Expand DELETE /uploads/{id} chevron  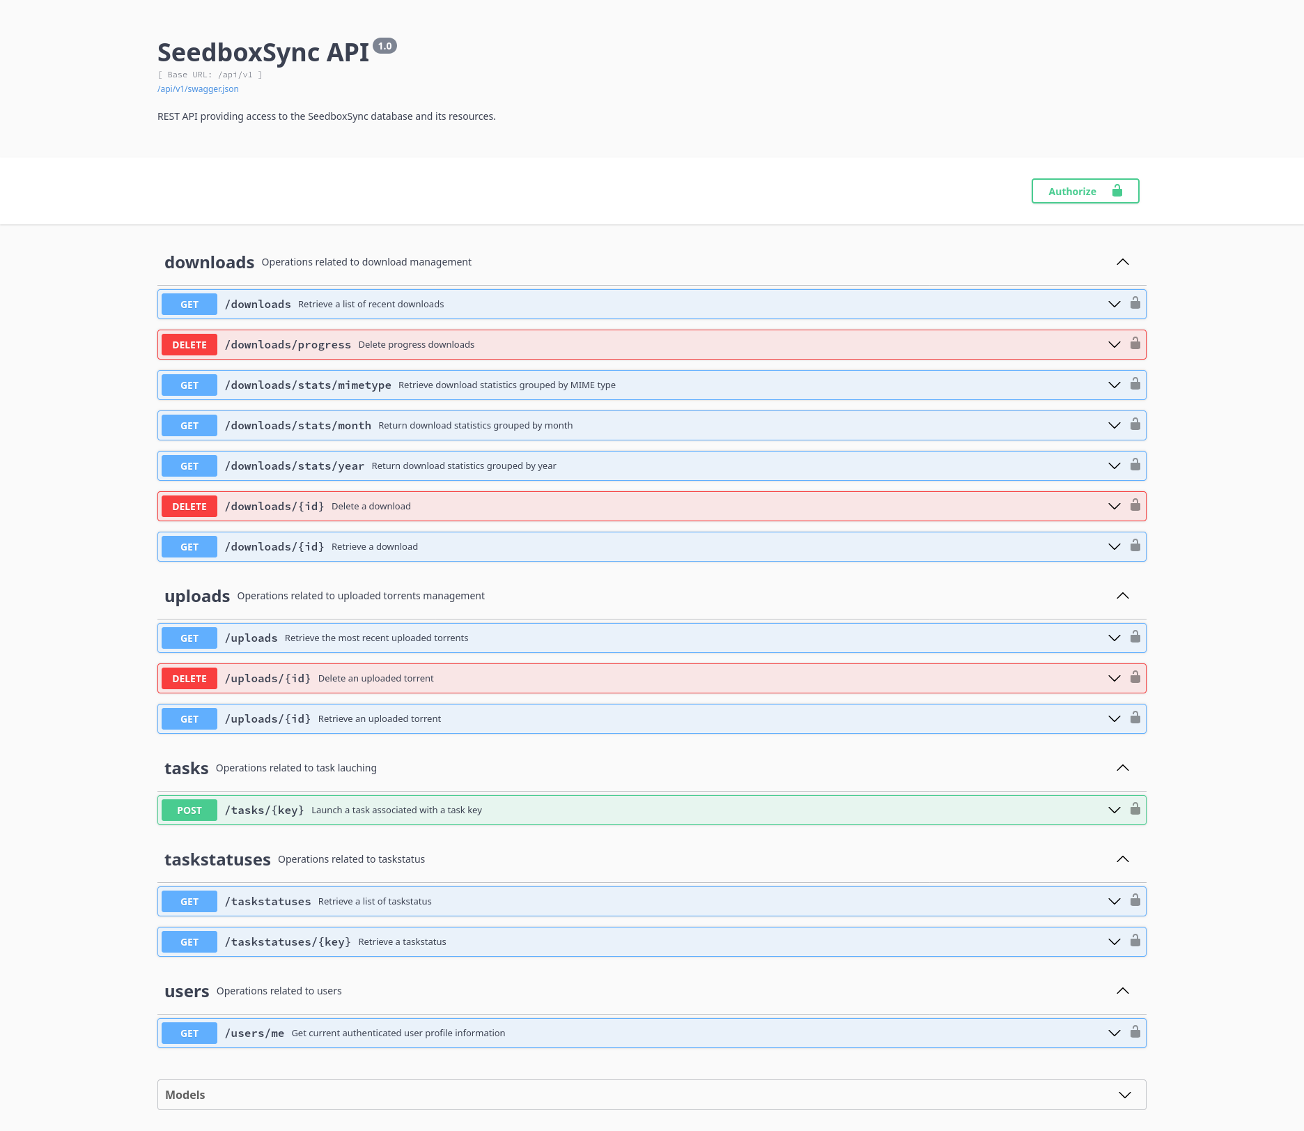tap(1115, 679)
